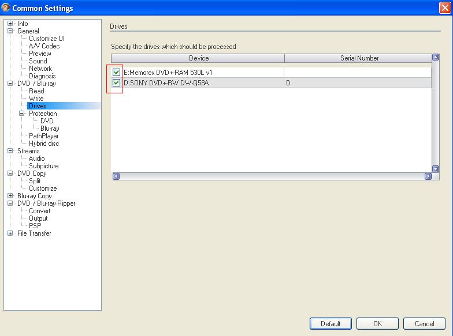Collapse the DVD / Blu-ray tree node

point(10,83)
